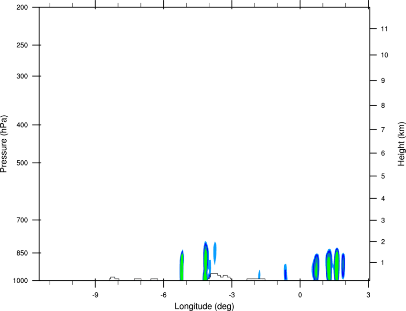Viewport: 406px width, 311px height.
Task: Click the -6 longitude tick label
Action: [x=163, y=295]
